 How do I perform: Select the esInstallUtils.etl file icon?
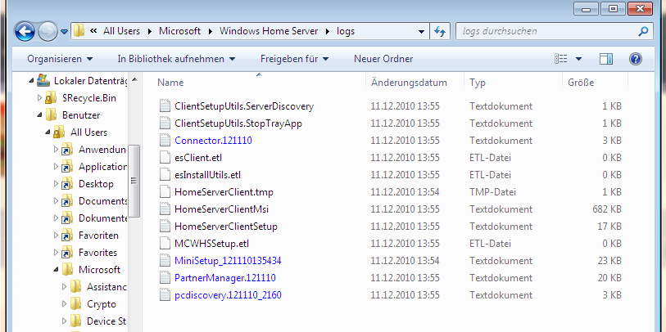pyautogui.click(x=165, y=175)
